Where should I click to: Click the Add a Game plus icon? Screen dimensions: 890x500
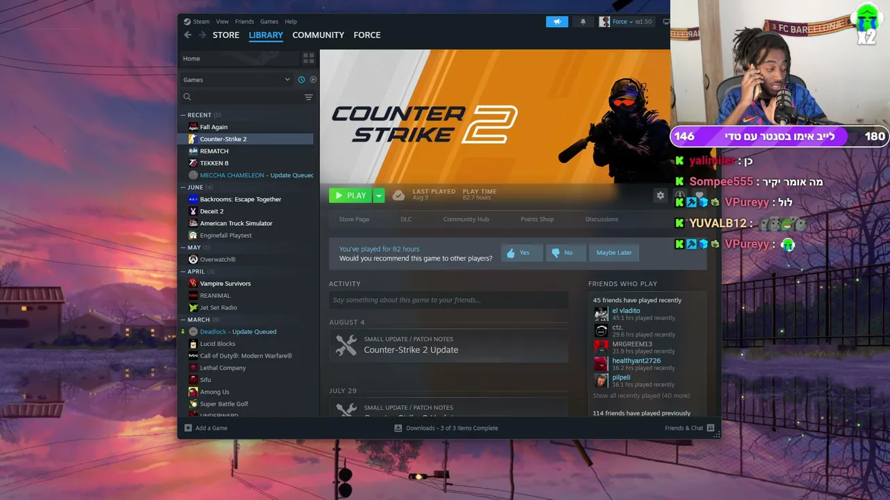click(x=188, y=428)
